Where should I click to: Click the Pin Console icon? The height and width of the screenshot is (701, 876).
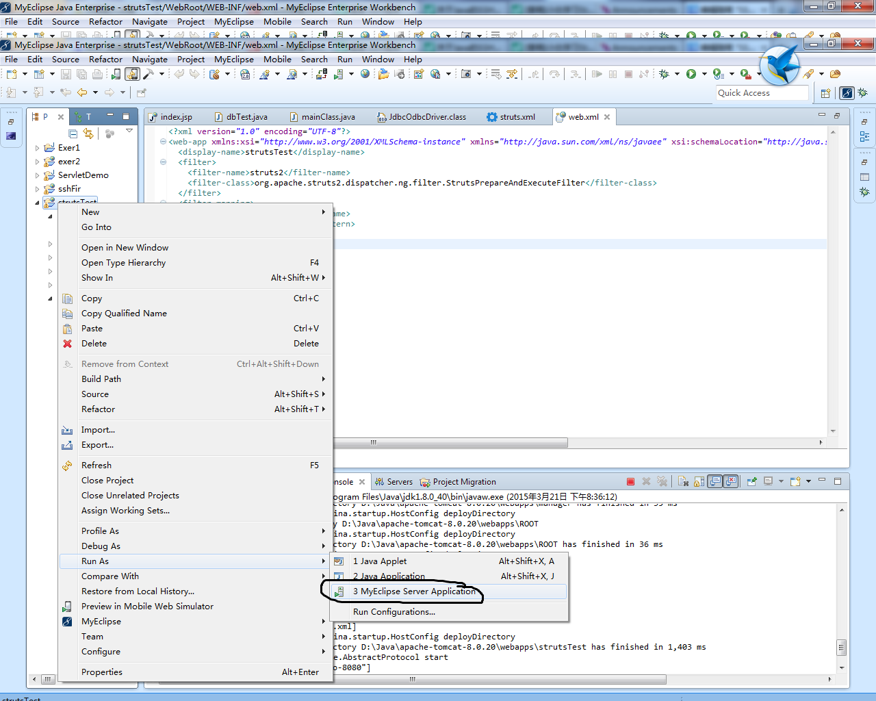tap(751, 481)
